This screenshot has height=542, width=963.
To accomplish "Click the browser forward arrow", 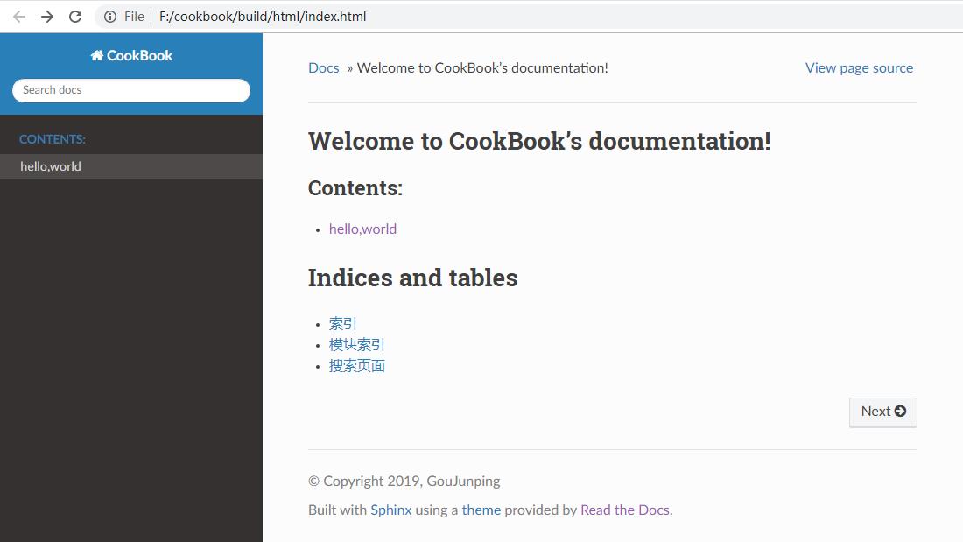I will click(47, 17).
